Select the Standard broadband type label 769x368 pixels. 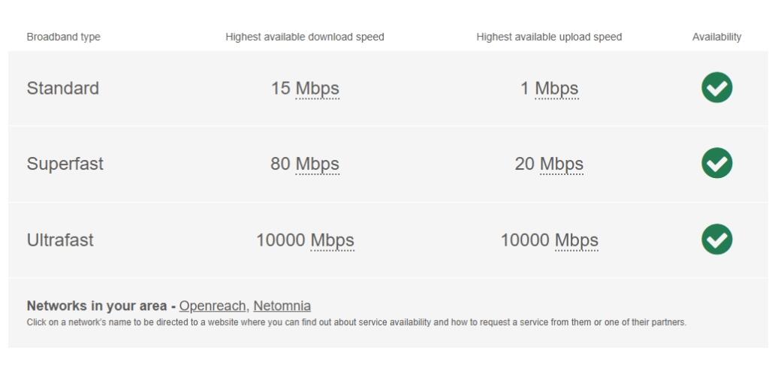pyautogui.click(x=63, y=89)
